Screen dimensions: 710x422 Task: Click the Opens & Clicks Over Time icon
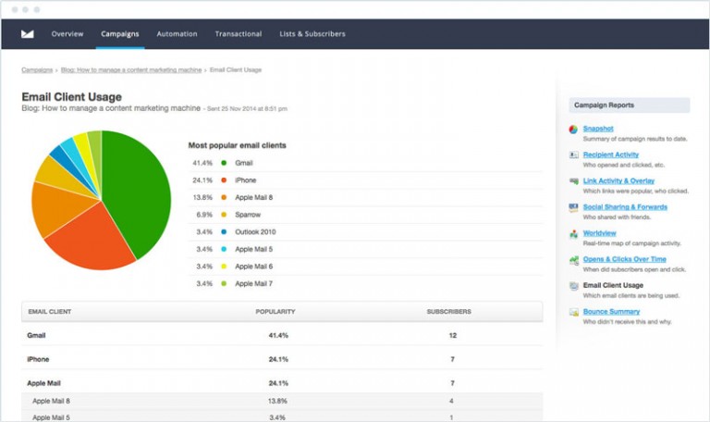[x=573, y=260]
